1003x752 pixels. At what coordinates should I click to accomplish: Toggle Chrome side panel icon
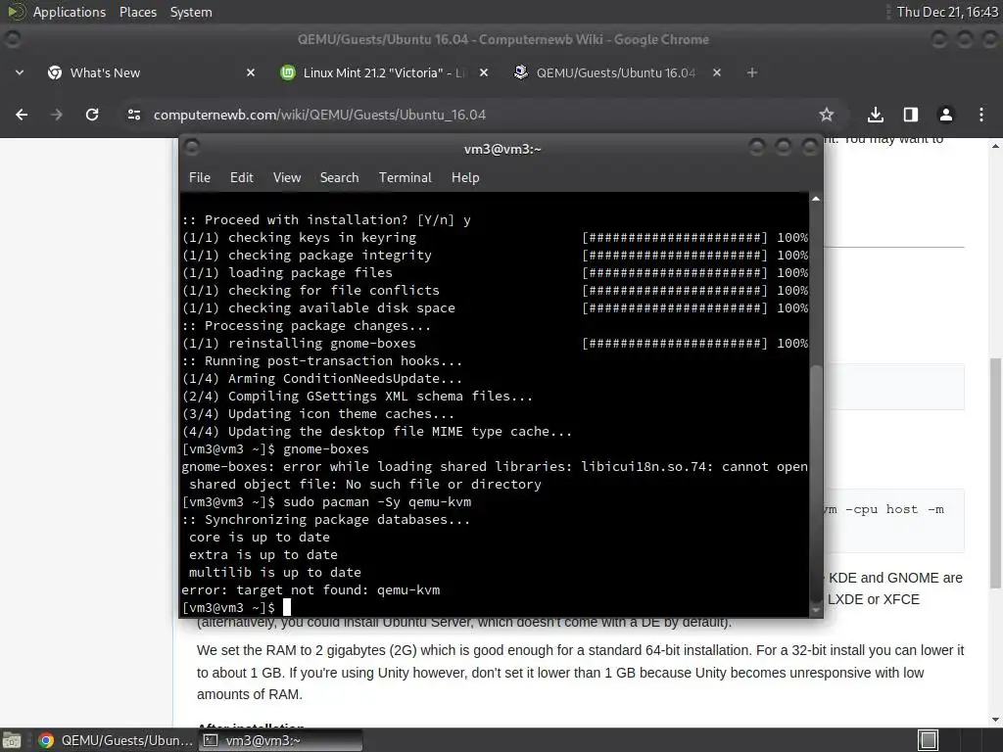pos(910,115)
